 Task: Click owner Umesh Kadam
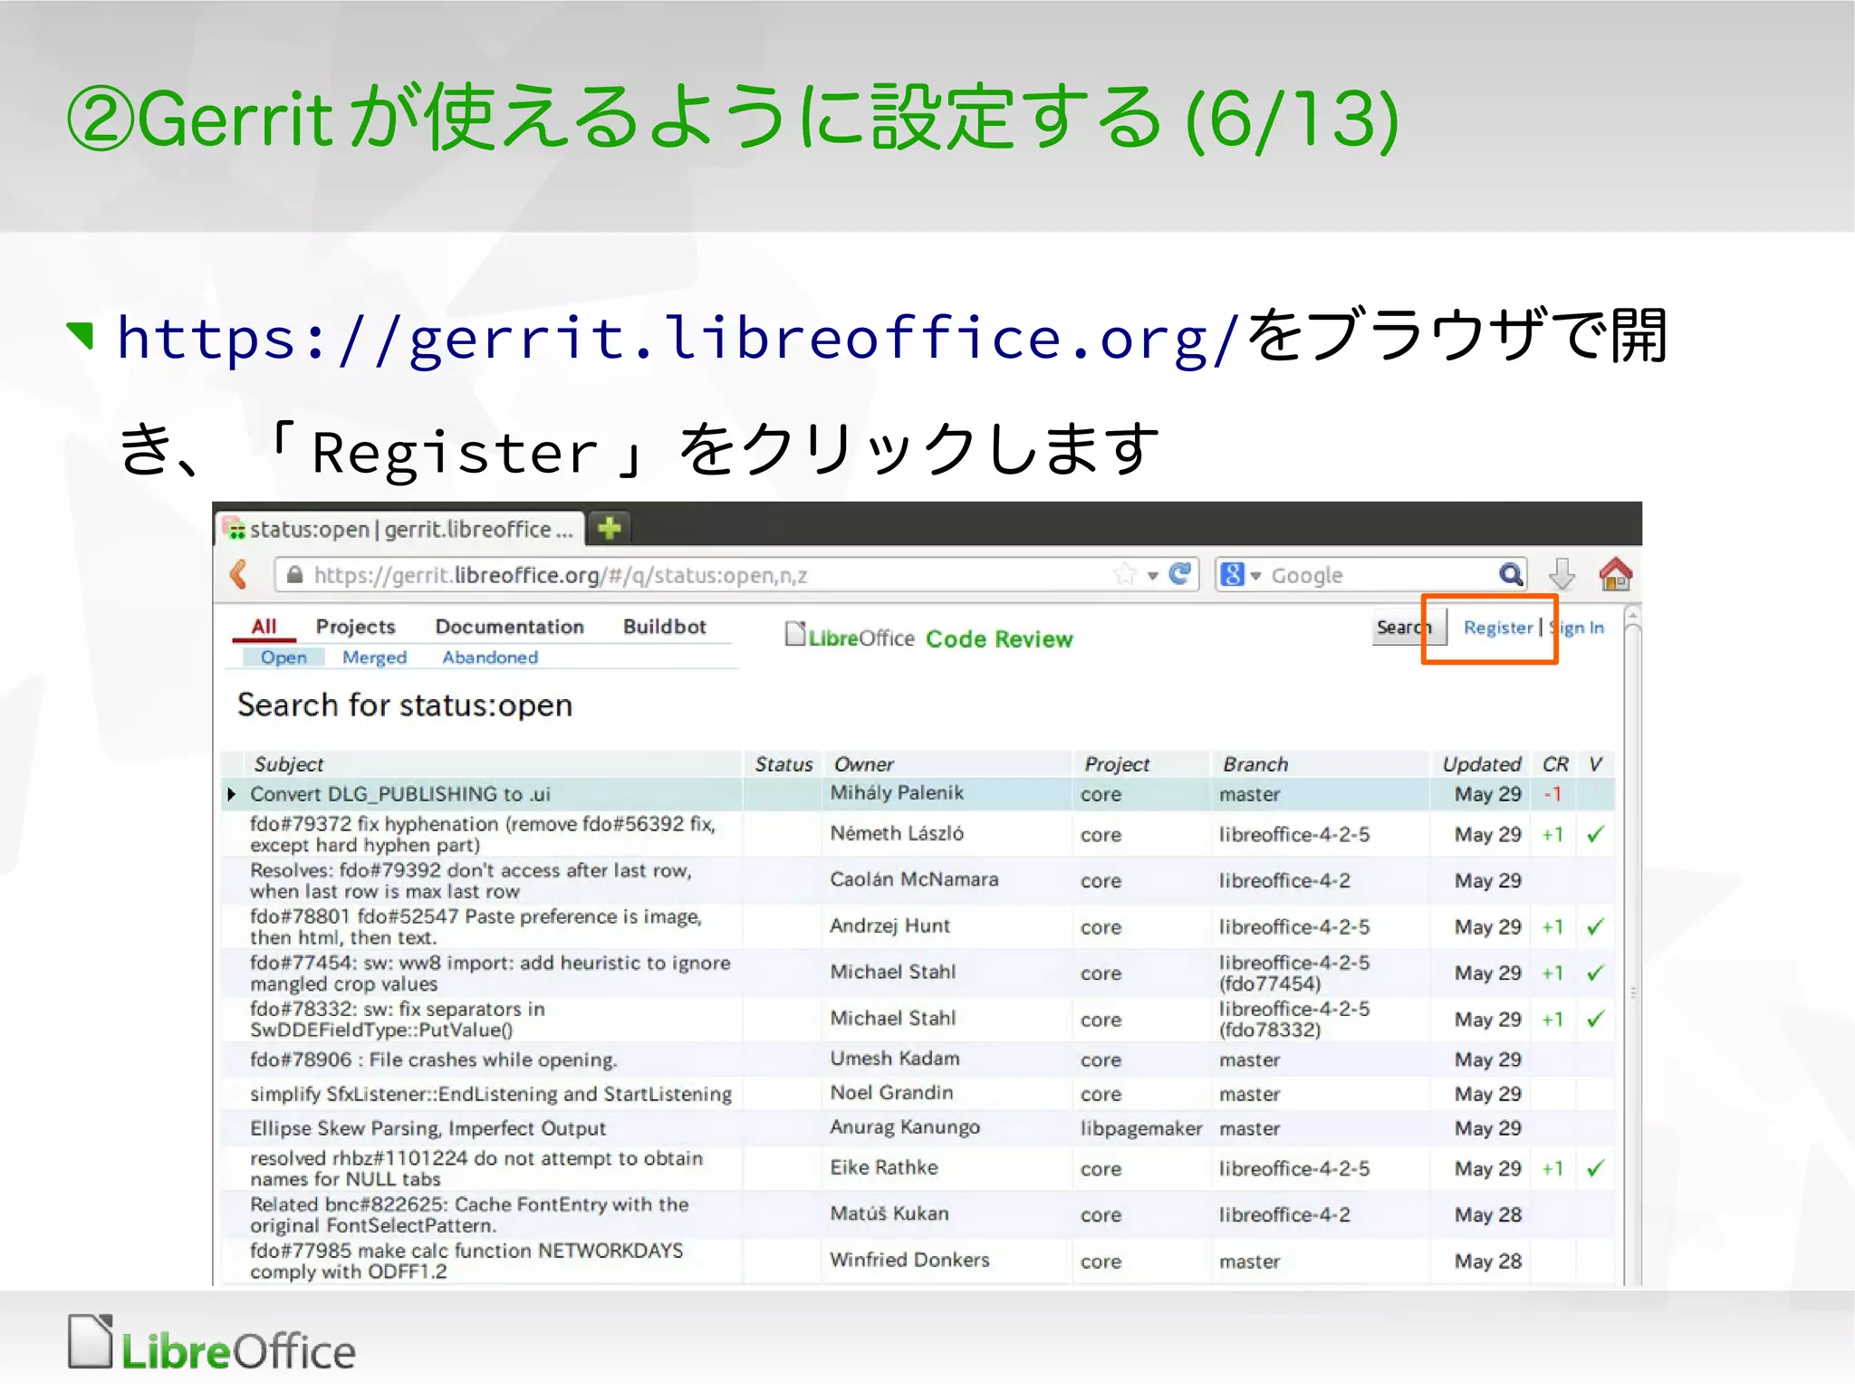pyautogui.click(x=895, y=1058)
